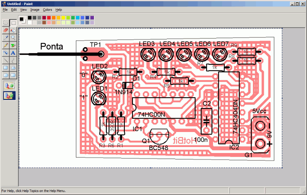Enable transparent selection mode option
This screenshot has height=195, width=307.
pos(9,96)
